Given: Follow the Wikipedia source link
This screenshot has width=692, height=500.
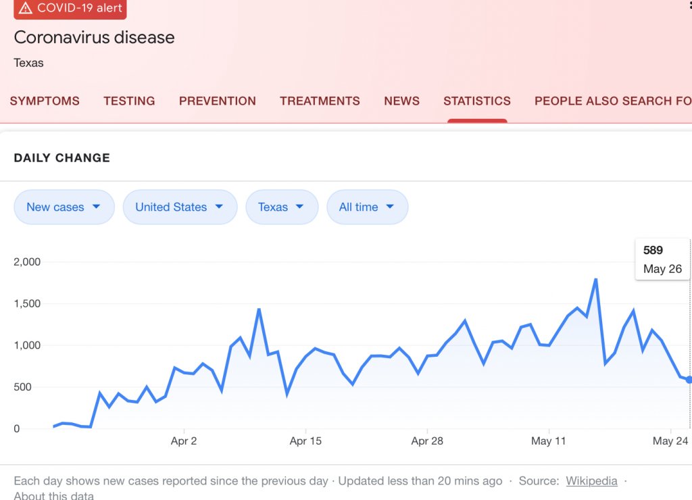Looking at the screenshot, I should pyautogui.click(x=591, y=481).
